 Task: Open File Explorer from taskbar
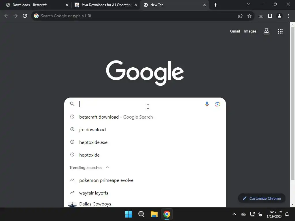[154, 214]
